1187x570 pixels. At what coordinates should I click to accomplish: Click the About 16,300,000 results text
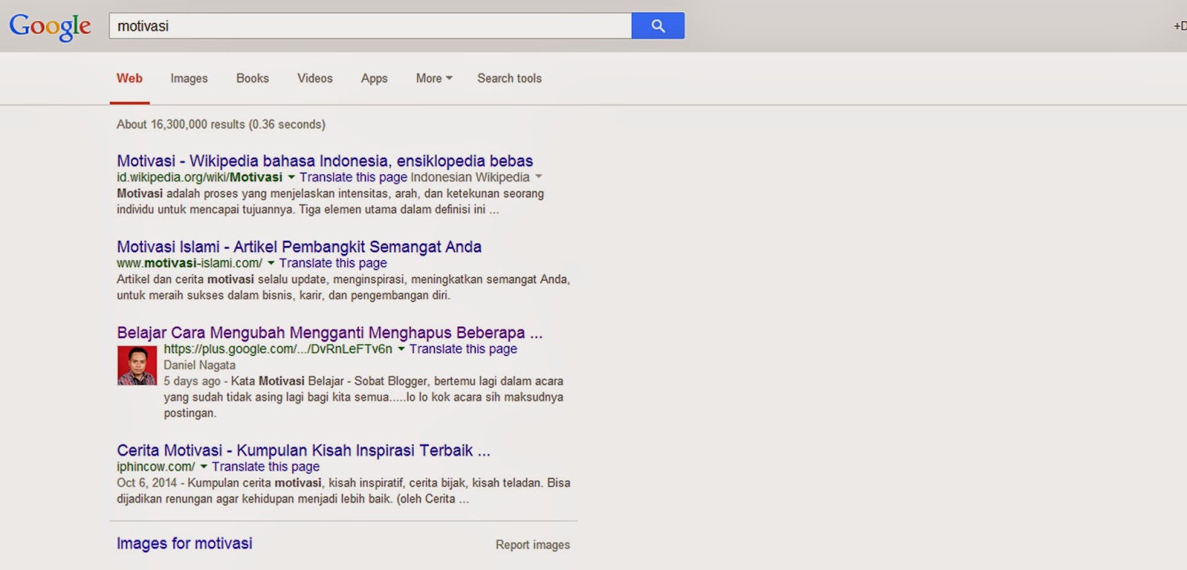221,125
